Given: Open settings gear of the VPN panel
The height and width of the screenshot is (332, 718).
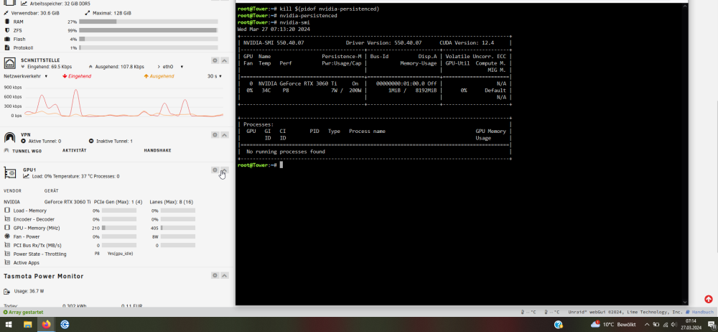Looking at the screenshot, I should (x=215, y=135).
